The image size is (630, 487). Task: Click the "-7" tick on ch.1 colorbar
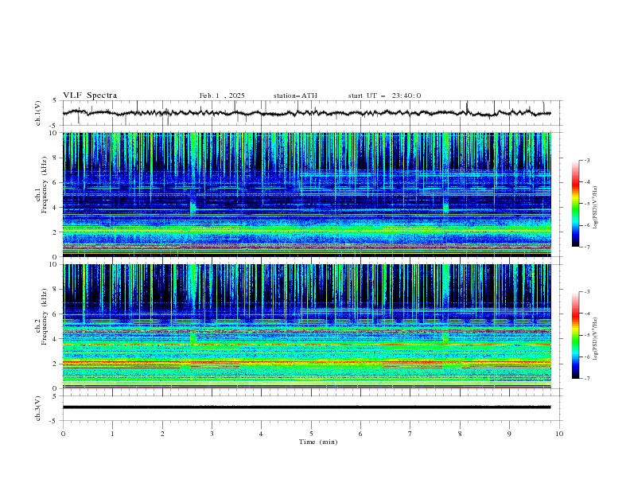586,247
